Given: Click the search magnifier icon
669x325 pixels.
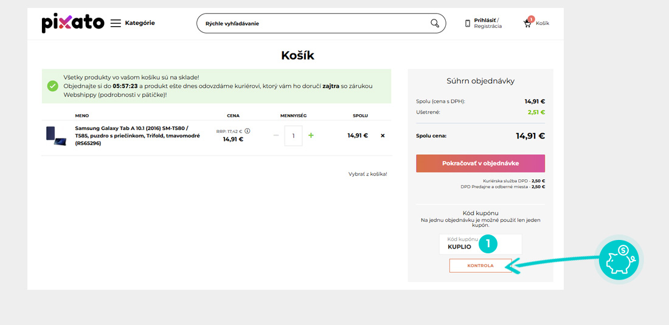Looking at the screenshot, I should click(x=435, y=24).
